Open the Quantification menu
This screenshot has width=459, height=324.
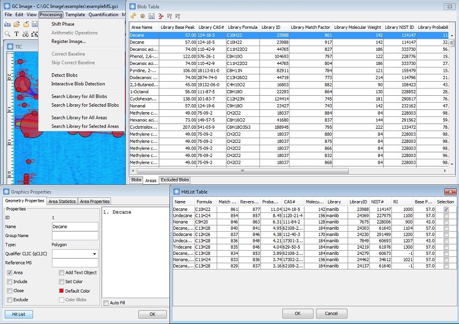click(103, 15)
